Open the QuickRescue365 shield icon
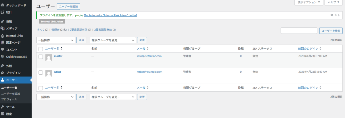The width and height of the screenshot is (345, 118). pyautogui.click(x=3, y=57)
